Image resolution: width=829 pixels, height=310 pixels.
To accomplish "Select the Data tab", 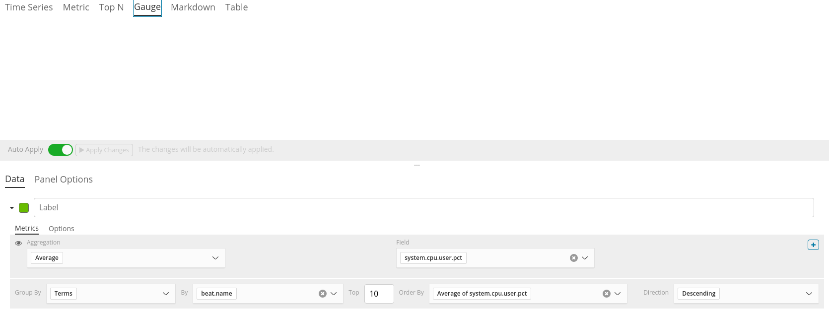I will [15, 179].
